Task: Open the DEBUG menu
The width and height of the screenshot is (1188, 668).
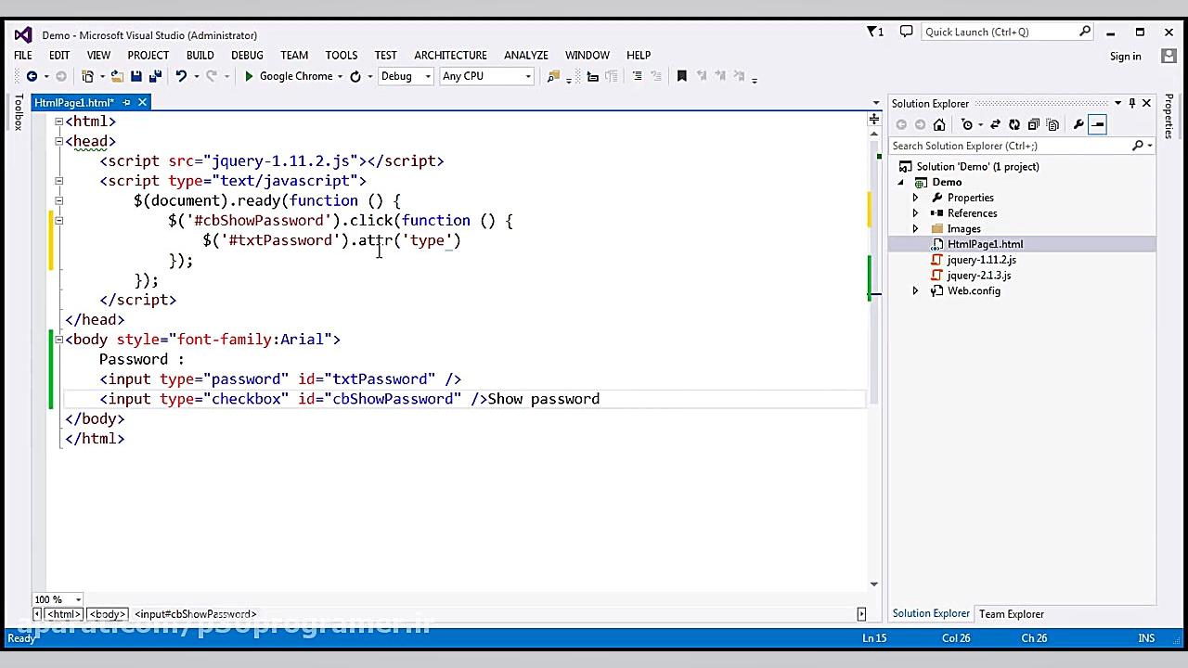Action: tap(247, 55)
